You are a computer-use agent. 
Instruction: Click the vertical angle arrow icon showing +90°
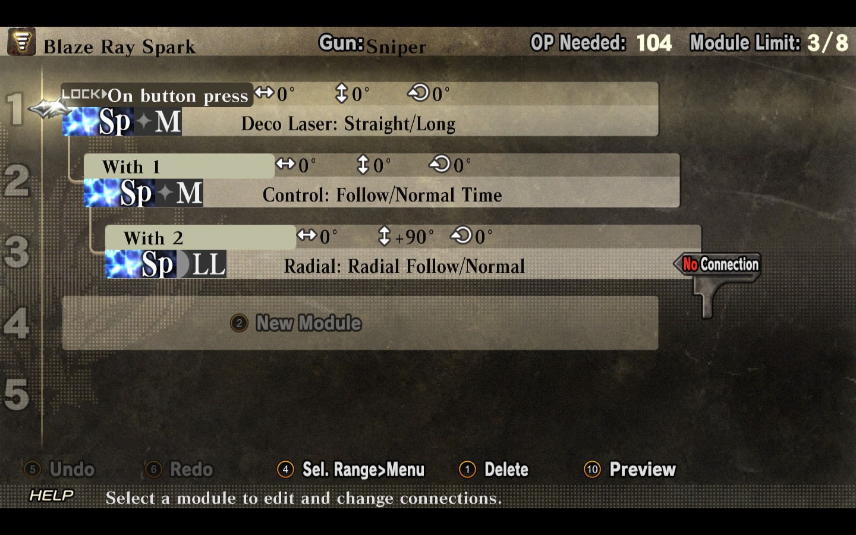[x=384, y=236]
